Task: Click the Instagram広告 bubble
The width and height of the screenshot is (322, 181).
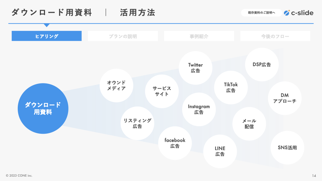Action: (x=199, y=109)
